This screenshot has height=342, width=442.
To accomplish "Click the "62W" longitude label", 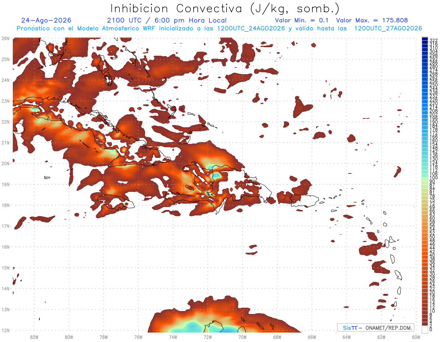I will tap(381, 337).
